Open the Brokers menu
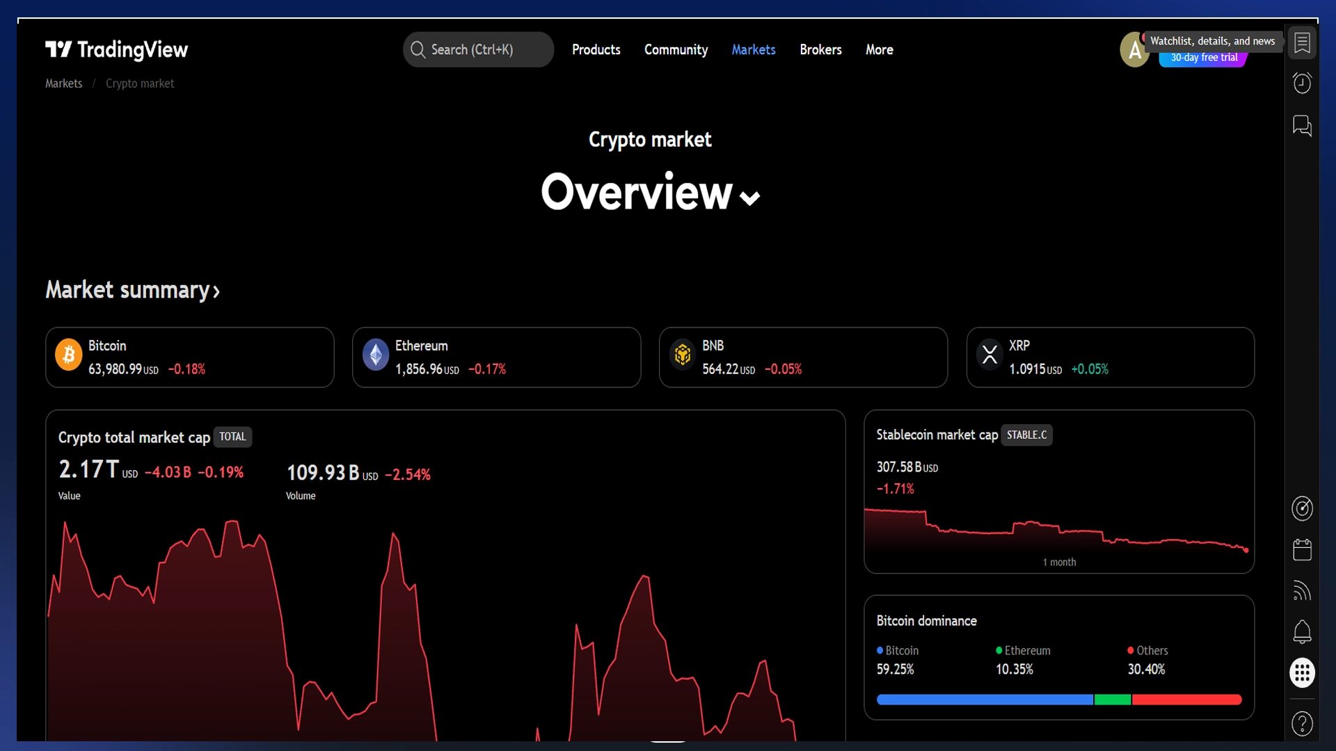1336x751 pixels. pyautogui.click(x=820, y=49)
